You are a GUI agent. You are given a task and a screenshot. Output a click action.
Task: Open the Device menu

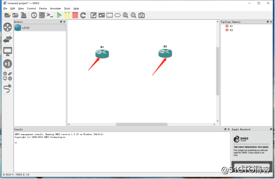coord(43,8)
